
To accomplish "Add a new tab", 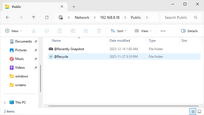I will (74, 7).
